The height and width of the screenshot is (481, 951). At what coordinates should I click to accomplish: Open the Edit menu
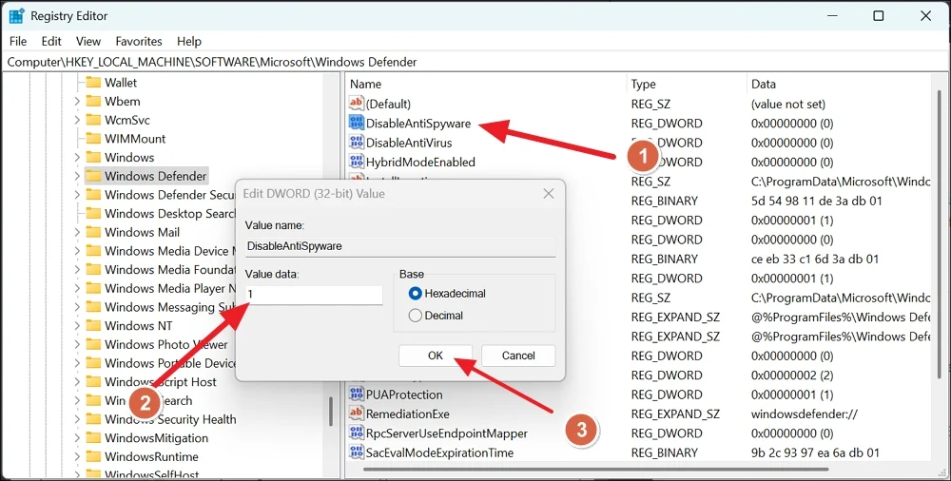(x=51, y=41)
